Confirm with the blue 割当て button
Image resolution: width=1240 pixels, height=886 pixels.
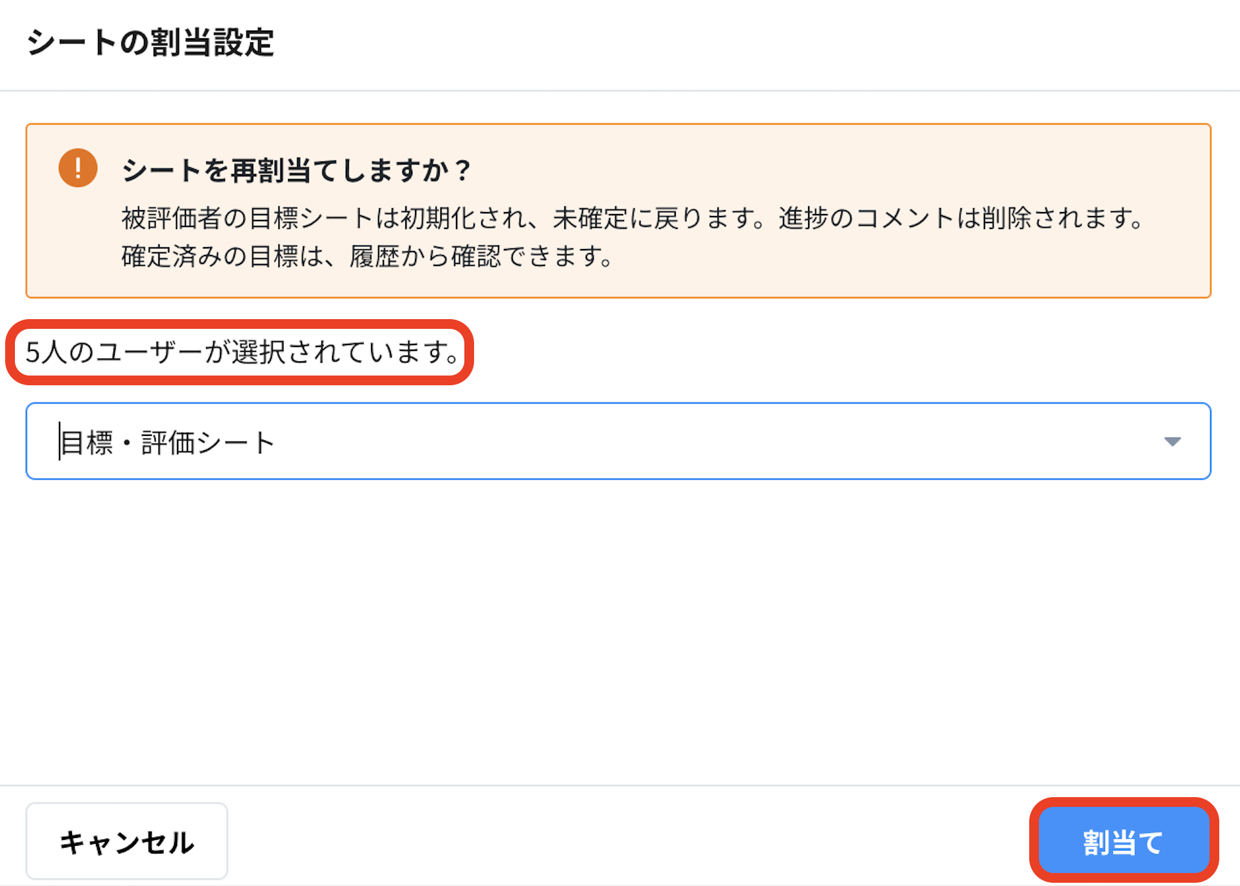pos(1123,841)
